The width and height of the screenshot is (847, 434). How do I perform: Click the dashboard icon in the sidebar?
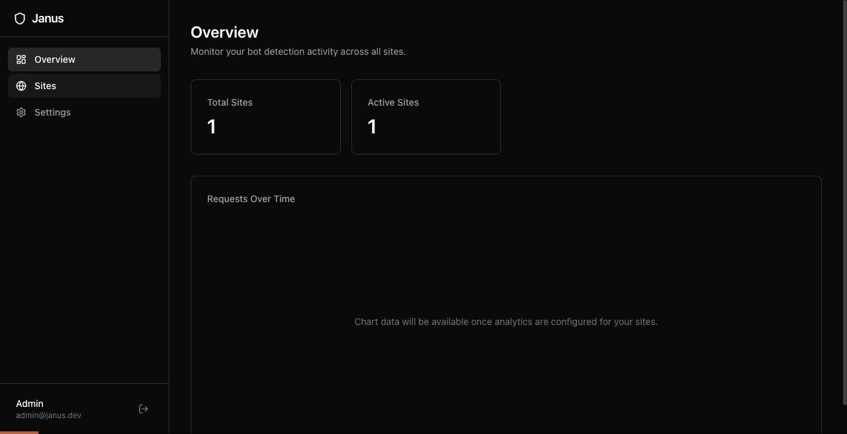[x=21, y=59]
